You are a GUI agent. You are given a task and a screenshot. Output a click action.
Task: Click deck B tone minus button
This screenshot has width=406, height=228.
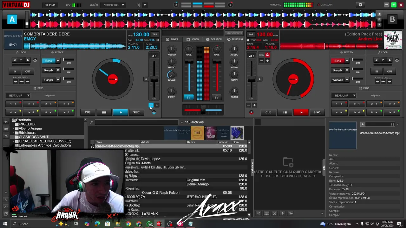point(261,61)
